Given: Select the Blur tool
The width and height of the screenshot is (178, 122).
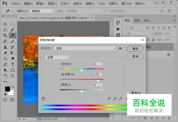Looking at the screenshot, I should tap(5, 59).
